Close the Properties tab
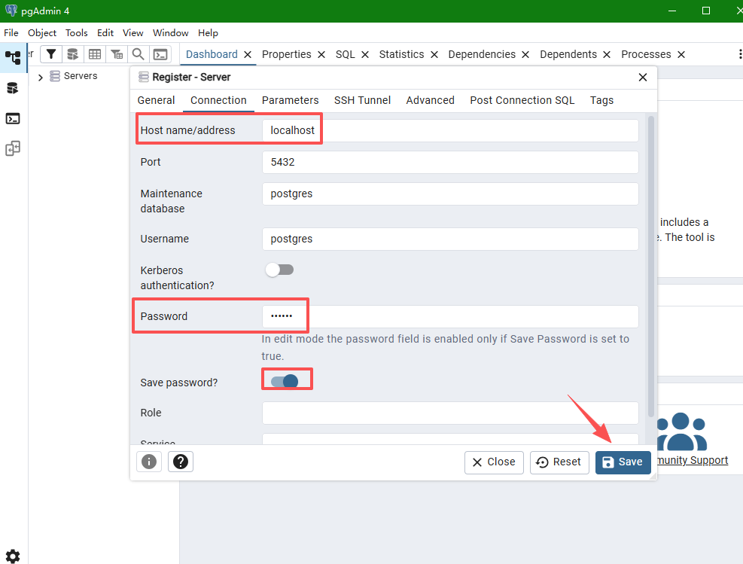The image size is (743, 564). (x=321, y=54)
